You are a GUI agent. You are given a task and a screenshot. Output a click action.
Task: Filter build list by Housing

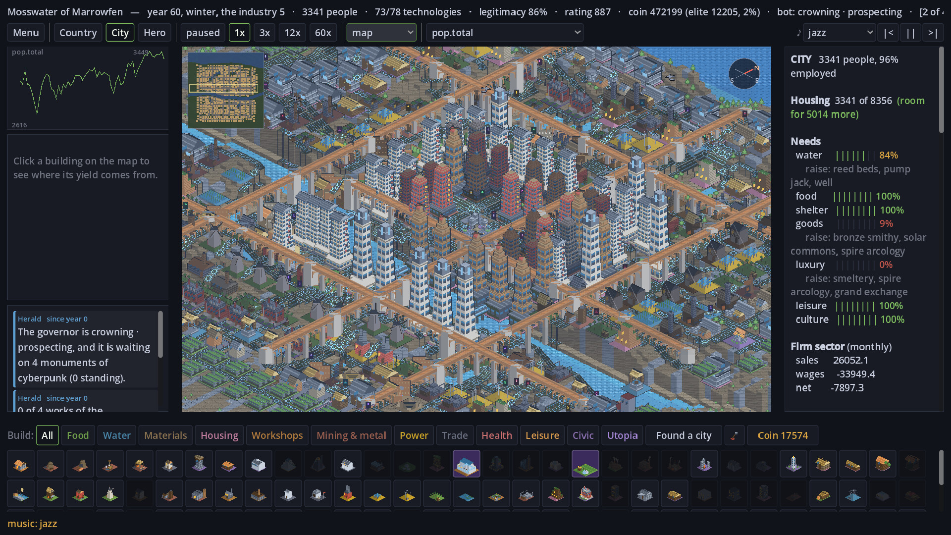[x=219, y=435]
